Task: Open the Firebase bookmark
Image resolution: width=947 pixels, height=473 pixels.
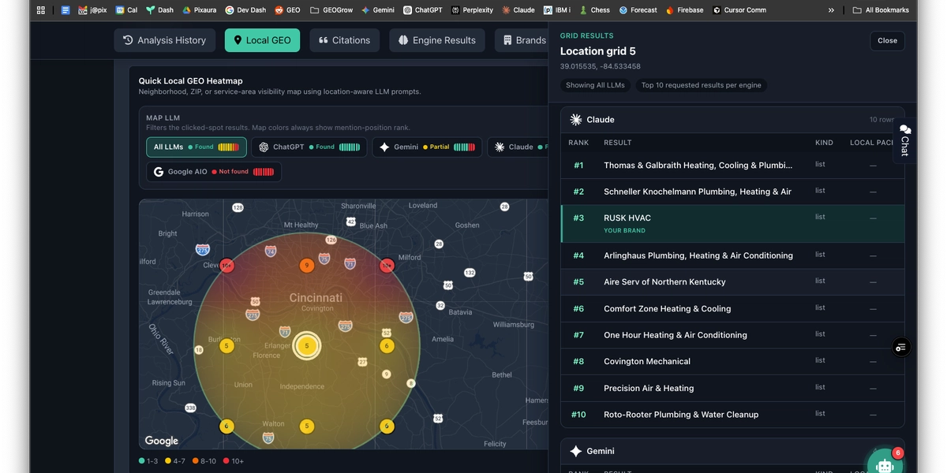Action: coord(685,10)
